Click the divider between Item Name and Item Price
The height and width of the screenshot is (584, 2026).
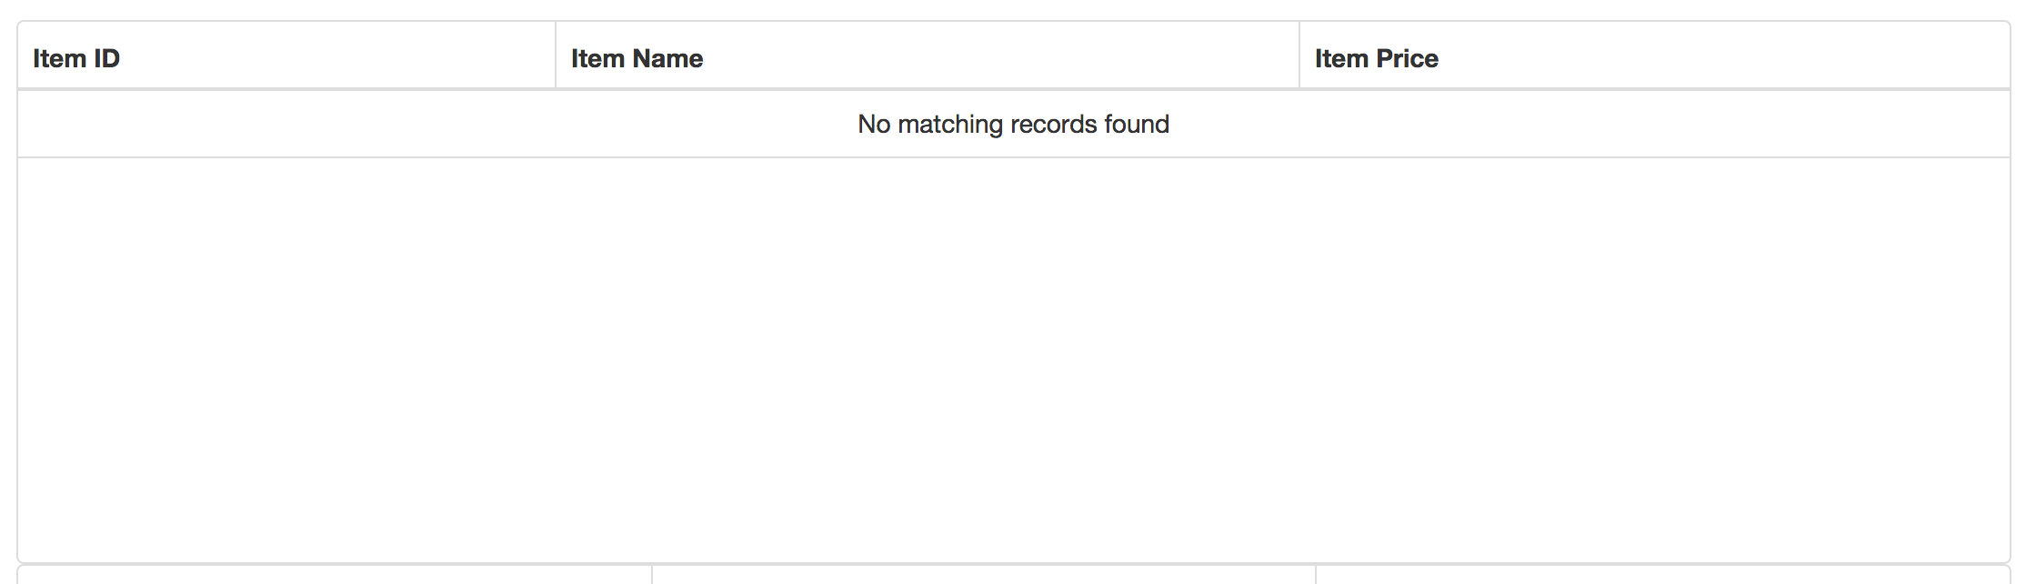click(x=1299, y=56)
